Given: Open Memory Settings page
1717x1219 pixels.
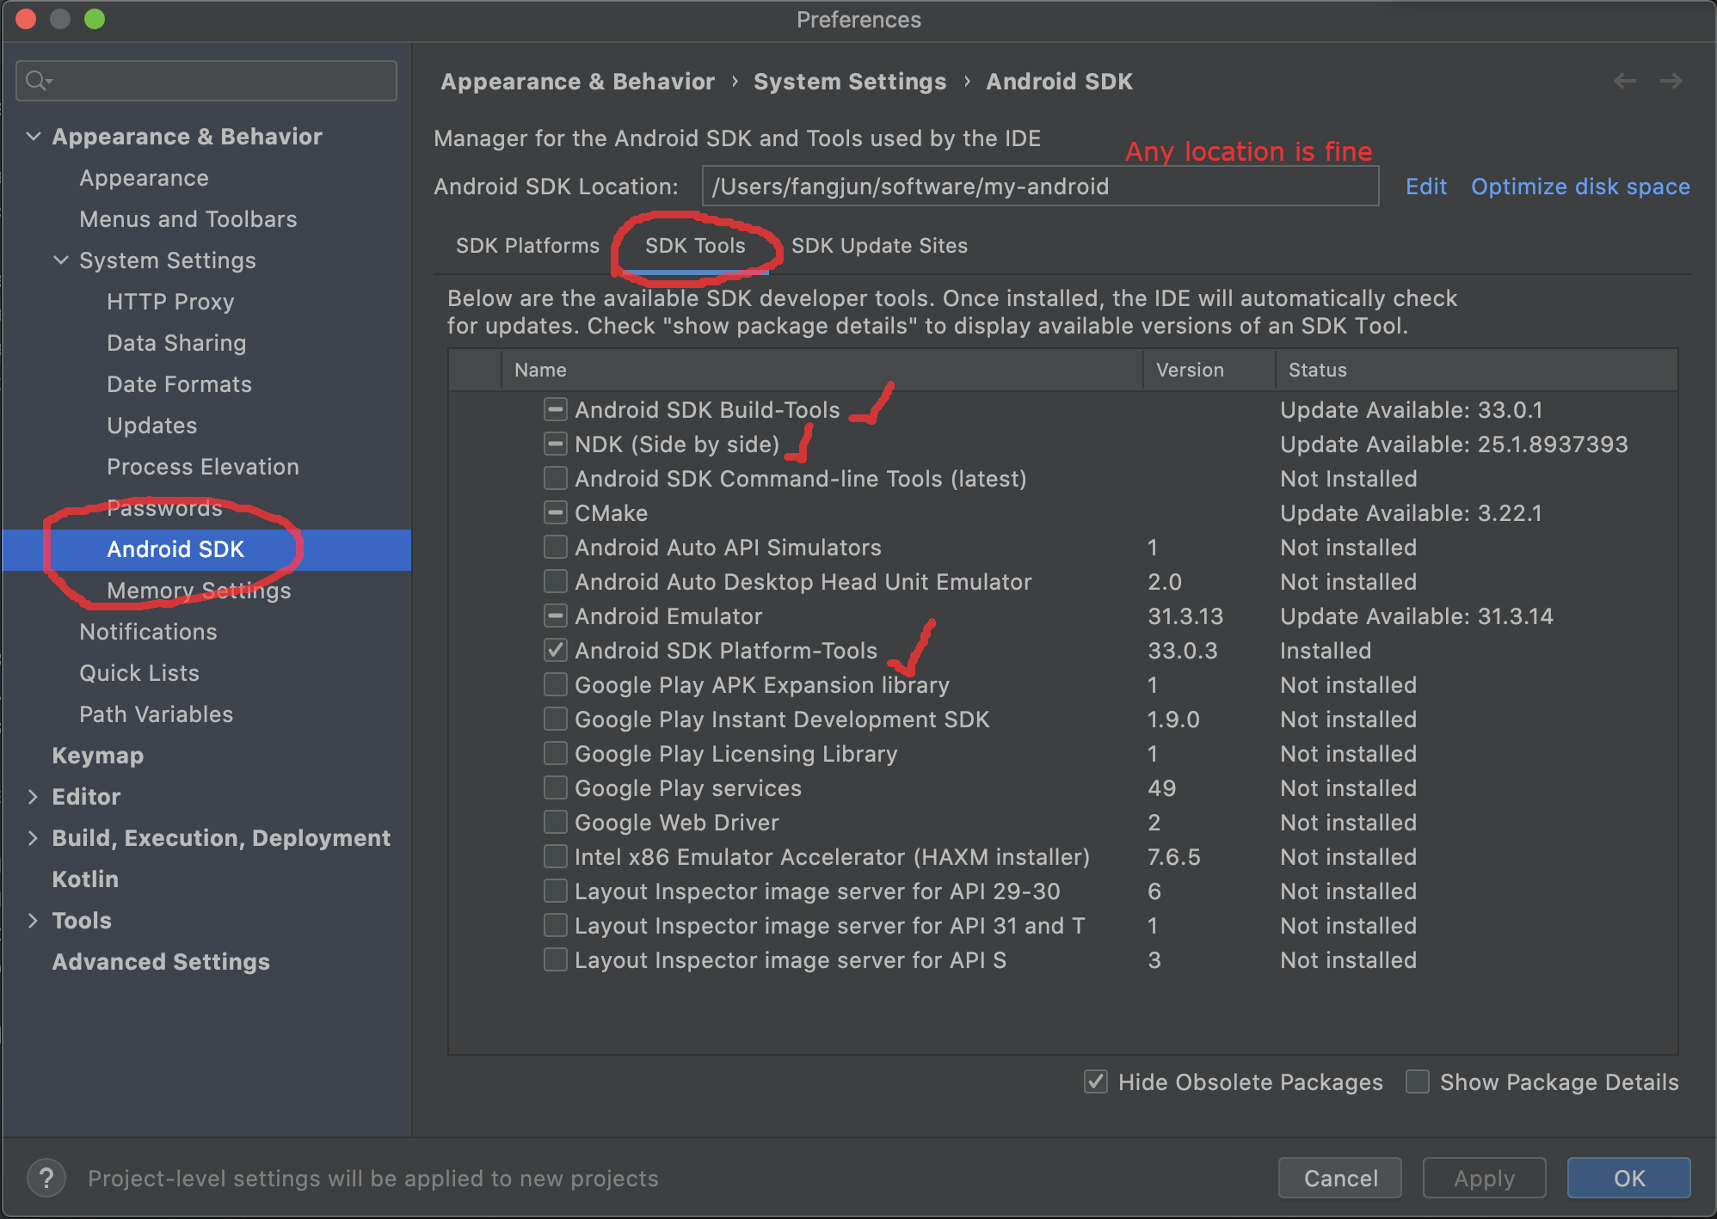Looking at the screenshot, I should (199, 591).
